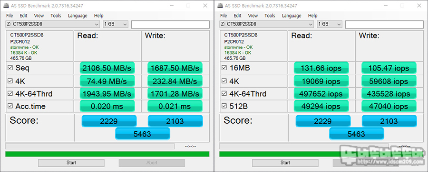Open the drive selector dropdown in left window
This screenshot has height=172, width=428.
[x=53, y=24]
